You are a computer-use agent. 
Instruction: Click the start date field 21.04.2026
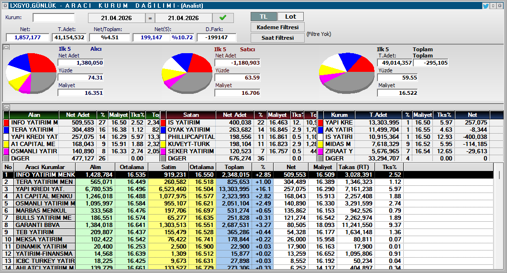pyautogui.click(x=116, y=18)
